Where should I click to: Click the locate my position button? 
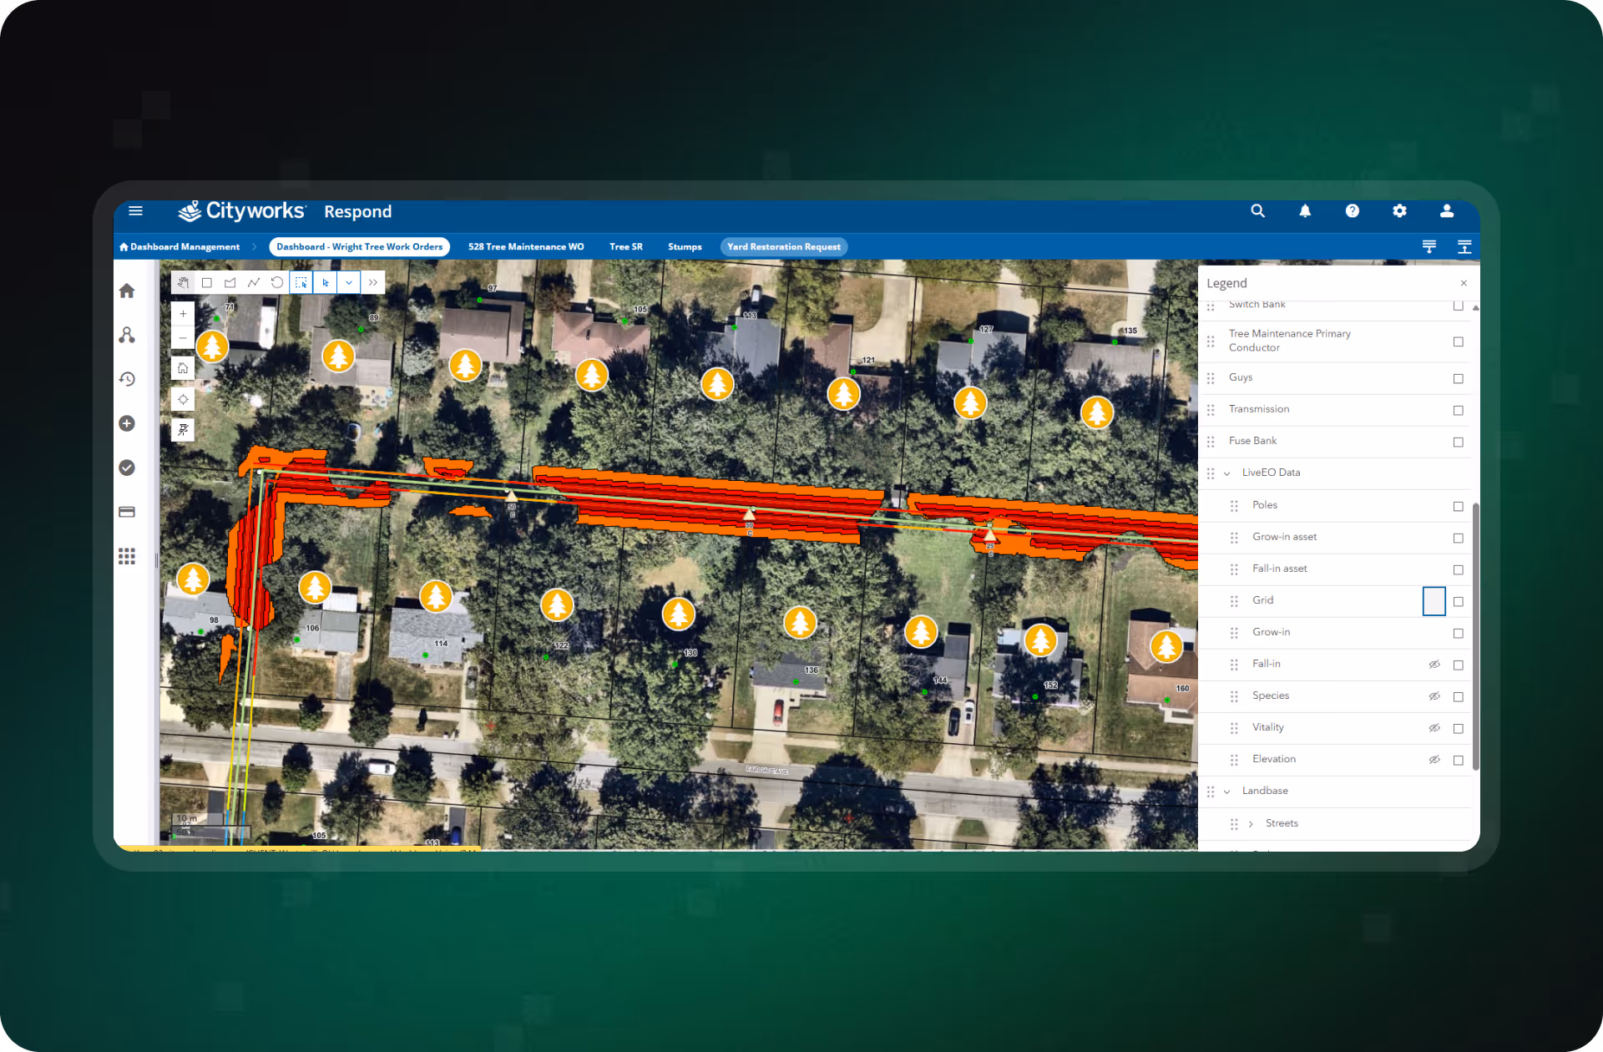tap(183, 399)
